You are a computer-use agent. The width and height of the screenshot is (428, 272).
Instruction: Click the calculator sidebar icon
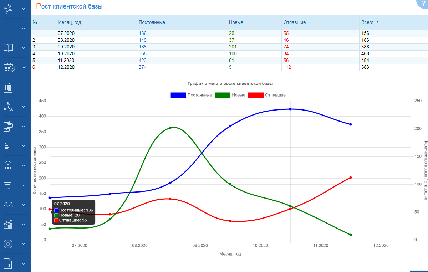pyautogui.click(x=8, y=146)
